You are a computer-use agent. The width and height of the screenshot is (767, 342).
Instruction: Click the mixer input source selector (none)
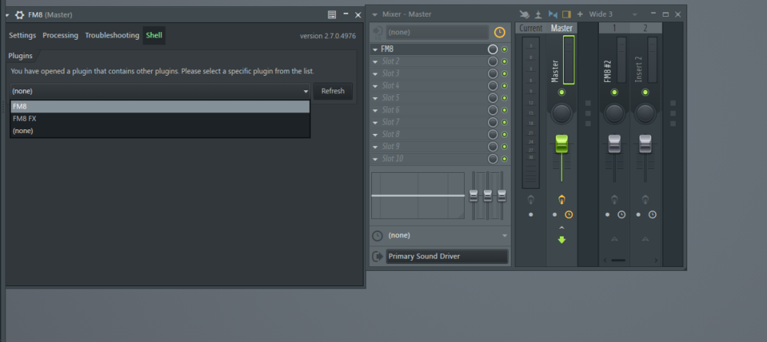click(x=438, y=32)
